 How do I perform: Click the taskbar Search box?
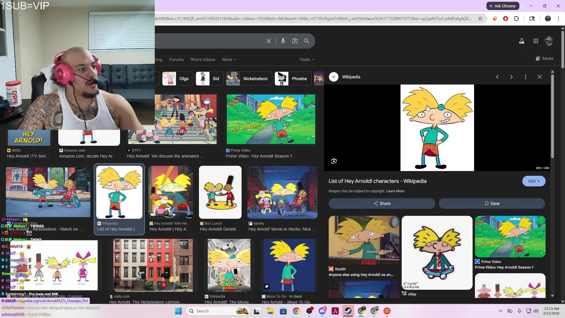pos(218,311)
